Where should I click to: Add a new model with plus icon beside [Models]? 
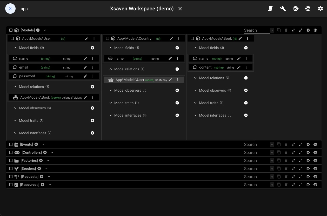[38, 30]
